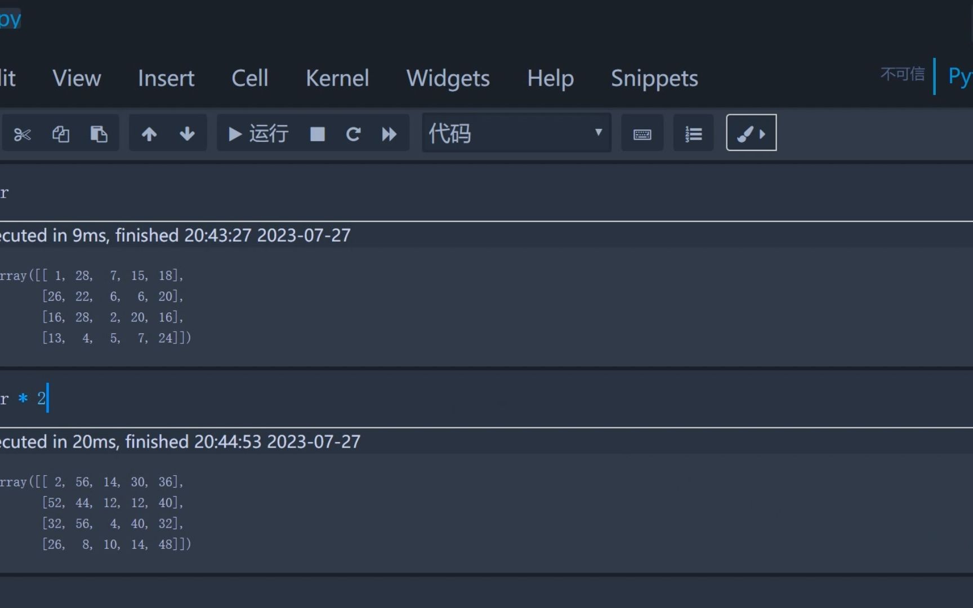
Task: Click the 不可信 trust notebook button
Action: tap(902, 74)
